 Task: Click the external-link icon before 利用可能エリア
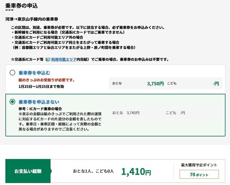pyautogui.click(x=49, y=59)
